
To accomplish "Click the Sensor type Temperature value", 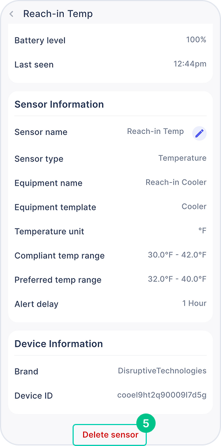I will coord(183,158).
